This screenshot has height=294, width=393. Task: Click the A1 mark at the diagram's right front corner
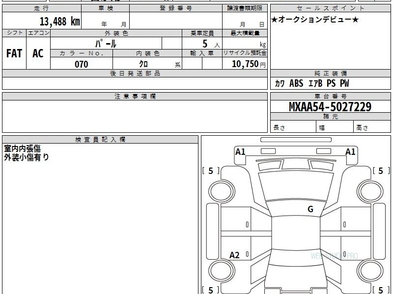pos(350,151)
